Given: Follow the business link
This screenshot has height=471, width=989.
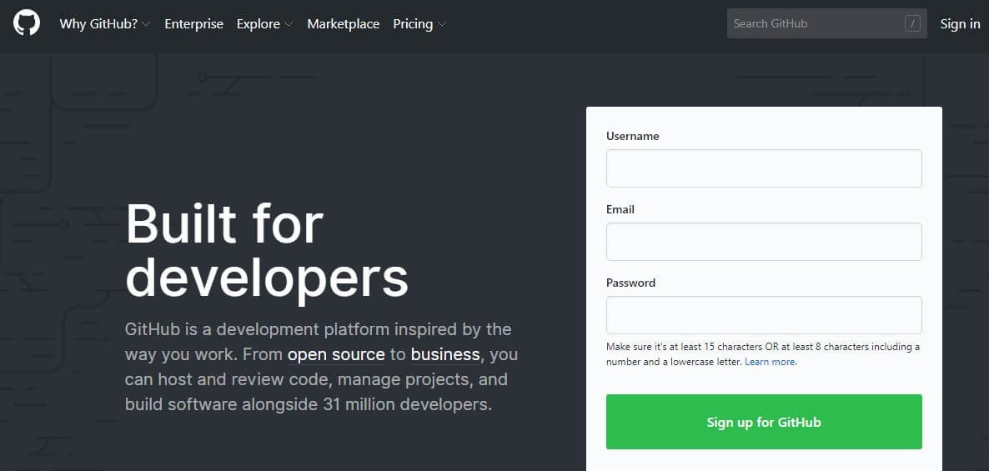Looking at the screenshot, I should click(445, 354).
